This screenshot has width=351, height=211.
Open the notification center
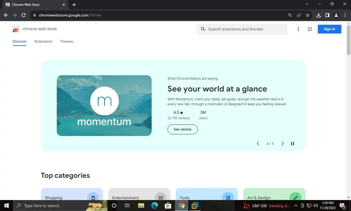tap(342, 206)
